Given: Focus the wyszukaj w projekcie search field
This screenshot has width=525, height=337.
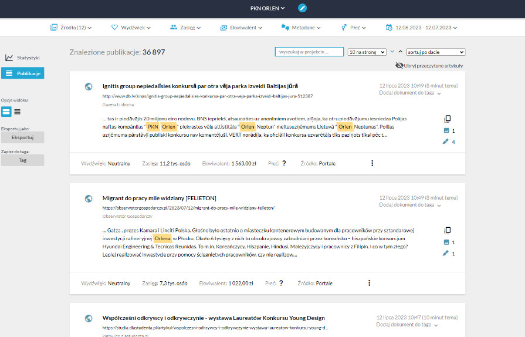Looking at the screenshot, I should (x=309, y=52).
